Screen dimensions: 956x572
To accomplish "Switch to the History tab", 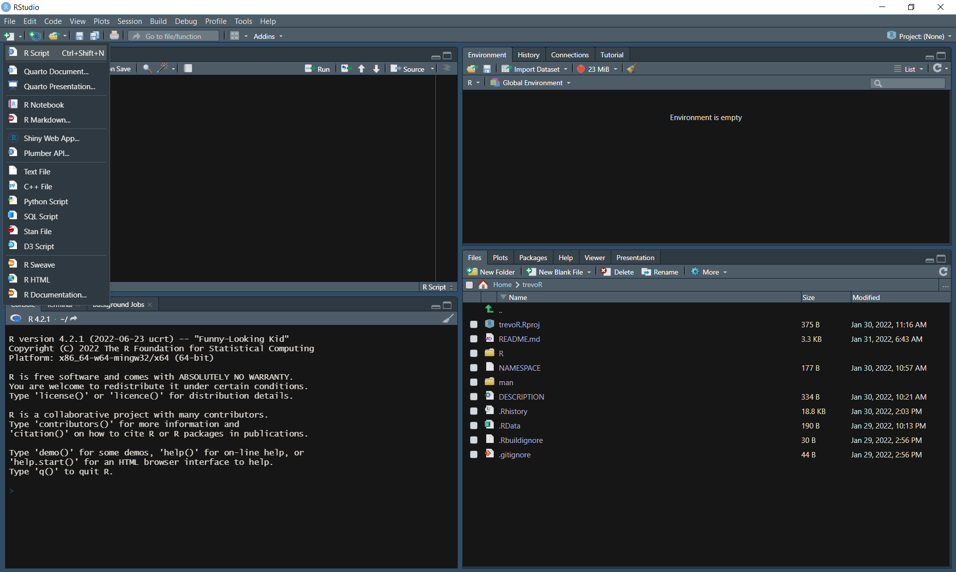I will pyautogui.click(x=528, y=55).
